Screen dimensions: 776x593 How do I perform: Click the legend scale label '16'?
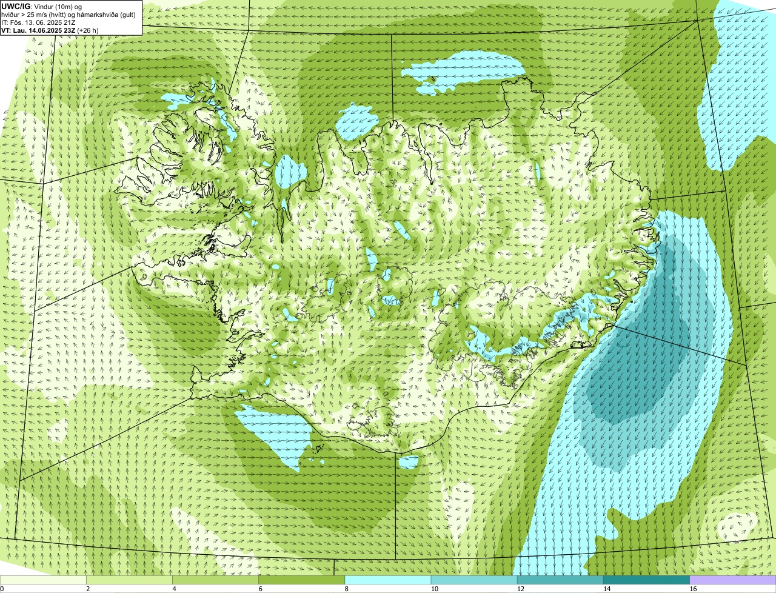(693, 589)
